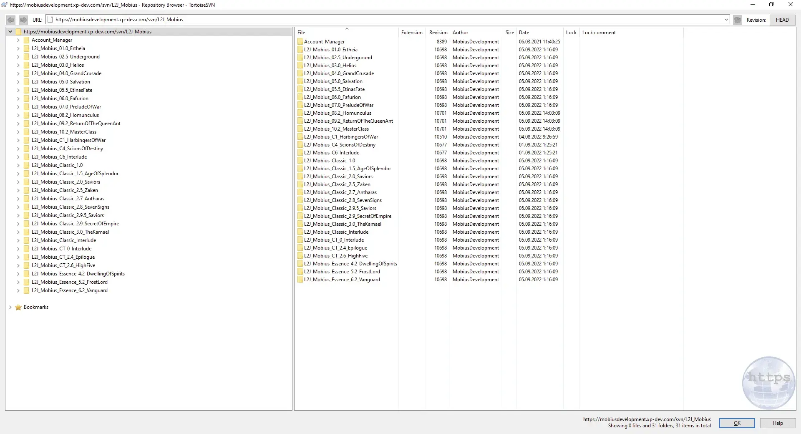Click L2J_Mobius_C4_ScionsOfDestiny folder icon in tree
The height and width of the screenshot is (434, 801).
26,149
